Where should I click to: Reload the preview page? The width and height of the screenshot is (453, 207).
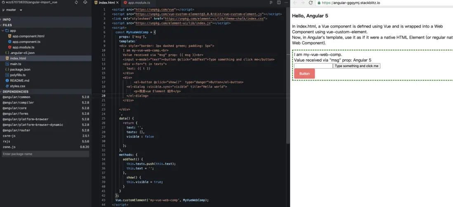click(x=311, y=2)
